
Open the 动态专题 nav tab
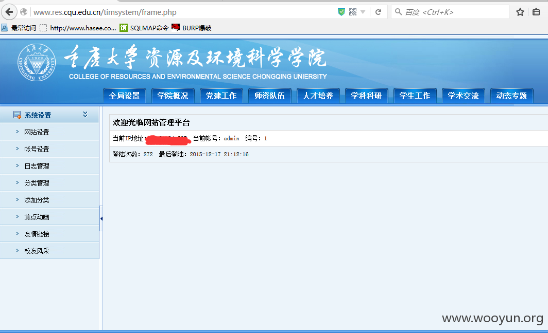511,96
